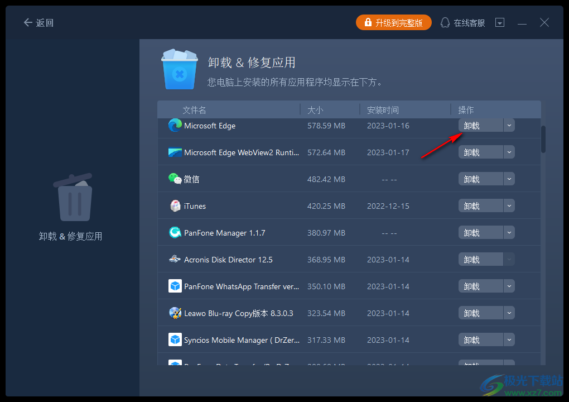This screenshot has width=569, height=402.
Task: Expand options dropdown for 微信
Action: coord(509,179)
